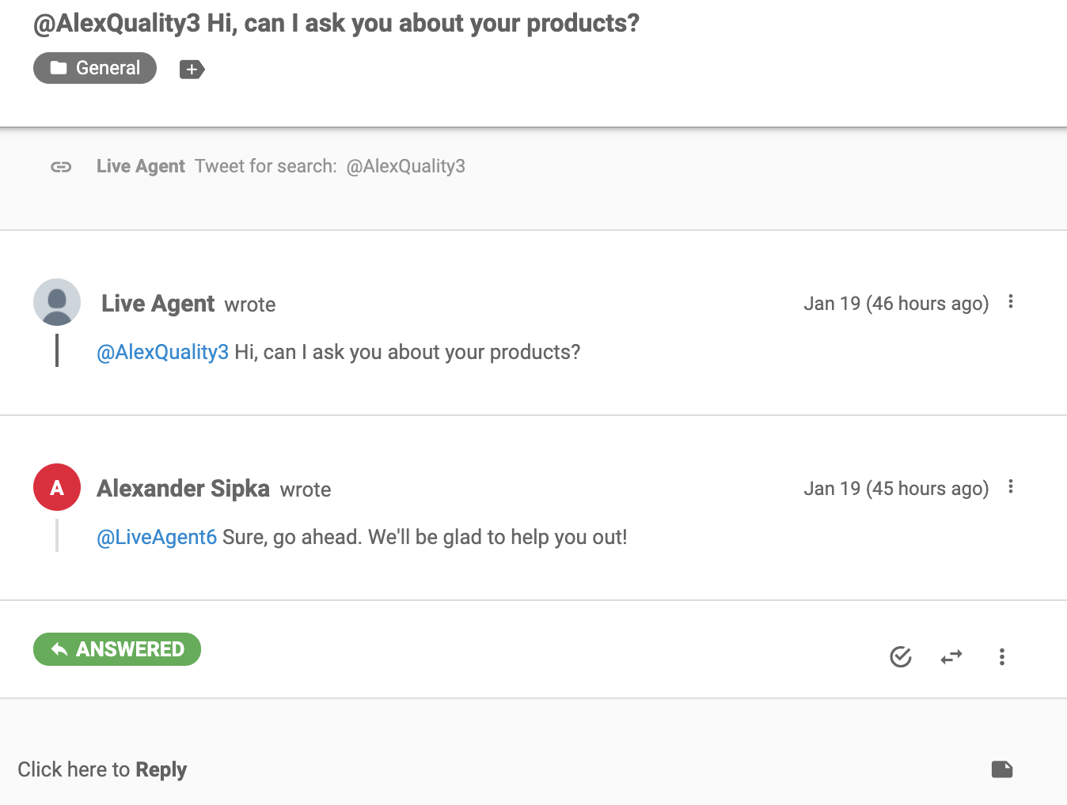Click the ANSWERED status button
The height and width of the screenshot is (805, 1067).
click(x=116, y=649)
